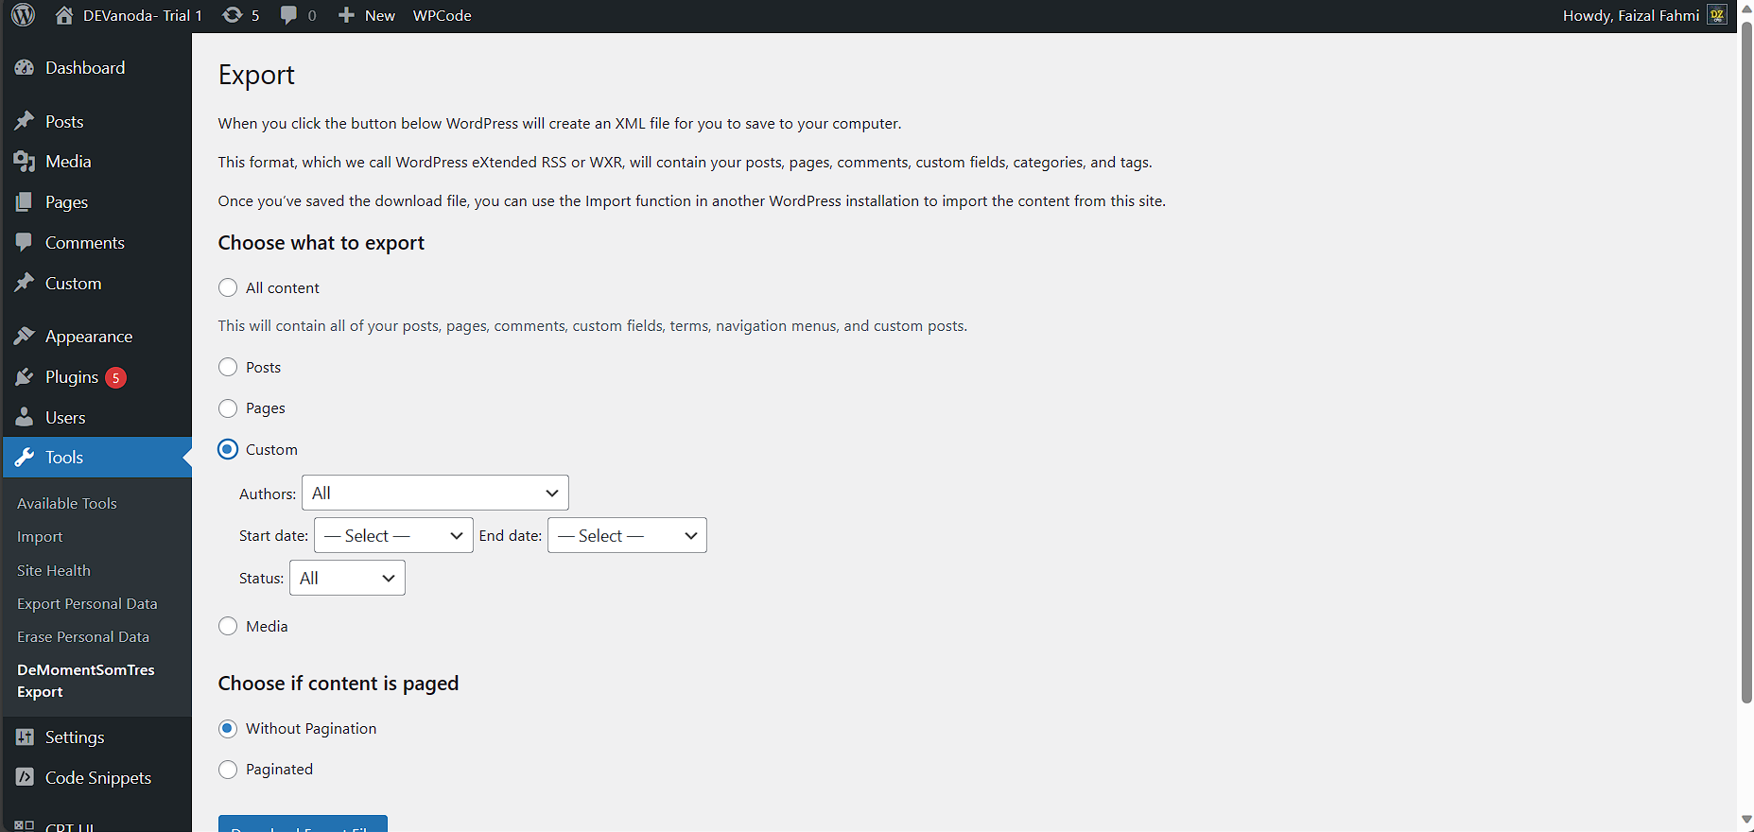Click the pin icon beside the Custom sidebar item
Screen dimensions: 1754x832
pos(25,284)
